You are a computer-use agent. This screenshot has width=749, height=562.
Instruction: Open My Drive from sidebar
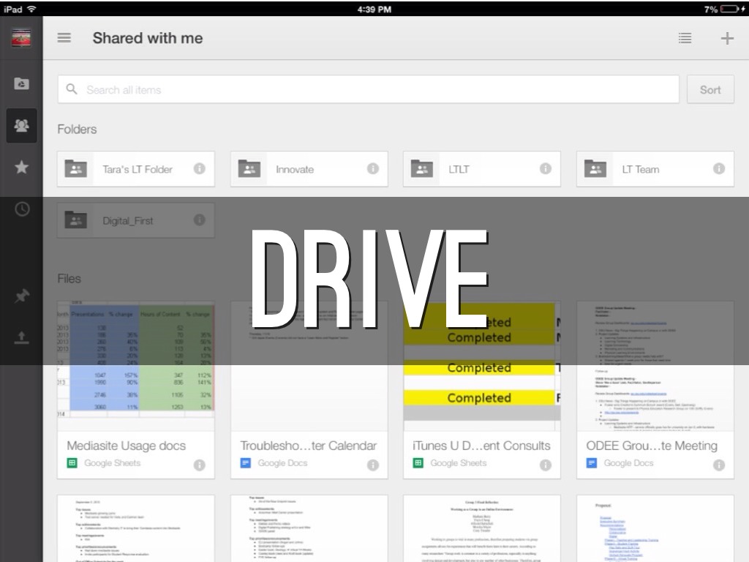22,84
